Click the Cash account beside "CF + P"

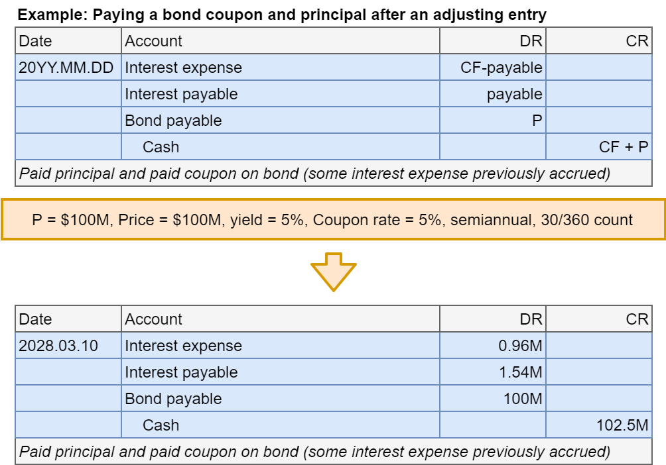pyautogui.click(x=161, y=147)
